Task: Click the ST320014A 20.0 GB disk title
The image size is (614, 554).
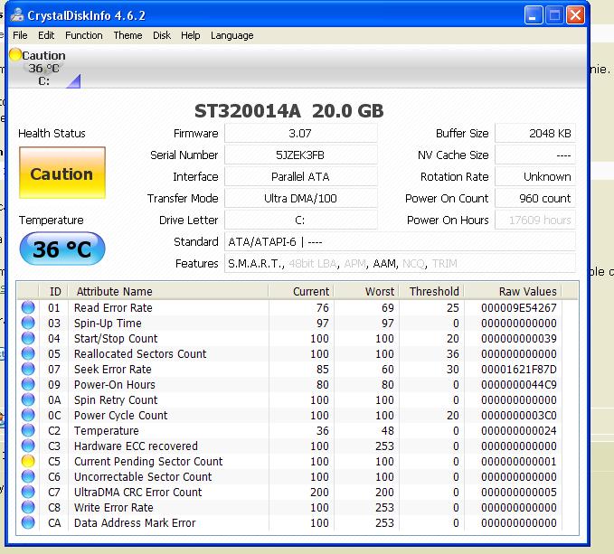Action: click(x=289, y=111)
